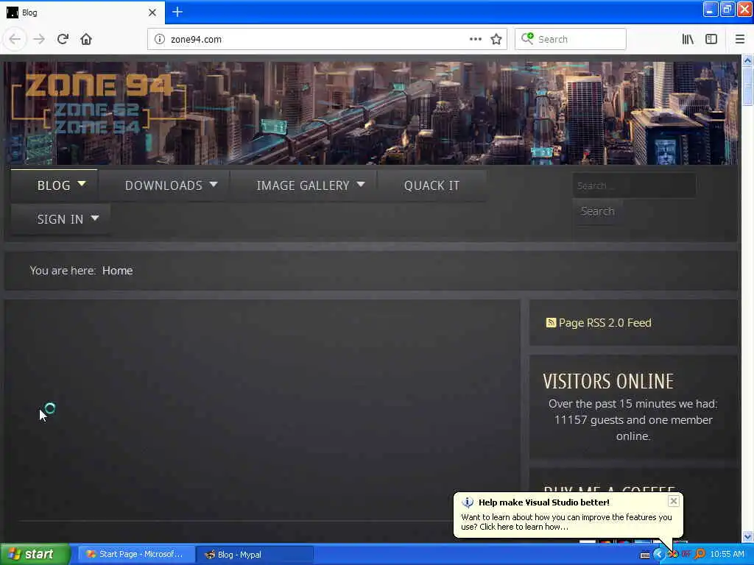The image size is (754, 565).
Task: Click the site search input field
Action: tap(634, 185)
